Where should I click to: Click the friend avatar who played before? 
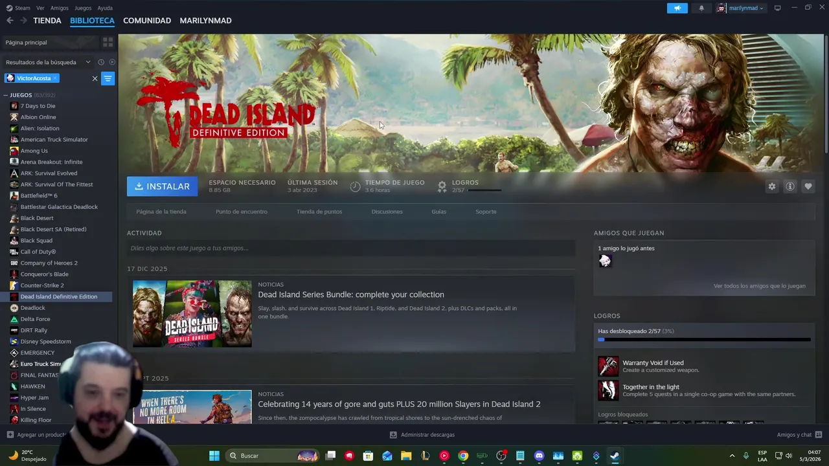pos(605,261)
